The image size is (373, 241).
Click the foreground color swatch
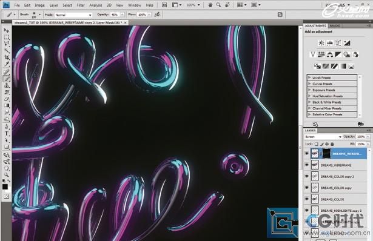point(5,187)
